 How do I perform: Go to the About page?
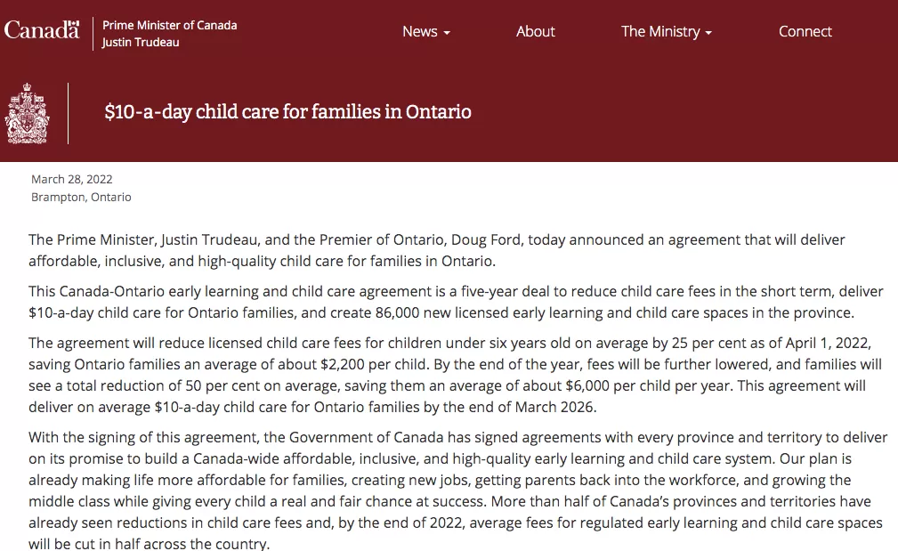pyautogui.click(x=536, y=31)
